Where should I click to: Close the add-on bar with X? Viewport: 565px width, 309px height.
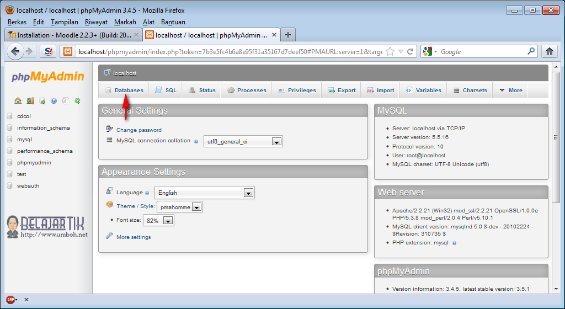[x=26, y=299]
